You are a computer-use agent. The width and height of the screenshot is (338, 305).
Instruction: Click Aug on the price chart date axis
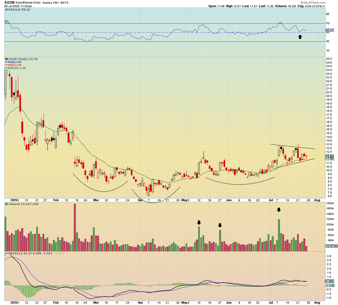(x=317, y=200)
